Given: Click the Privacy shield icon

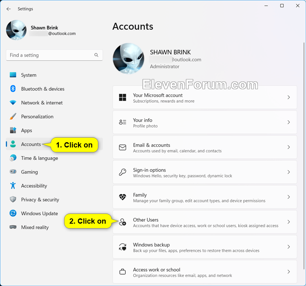Looking at the screenshot, I should [x=13, y=199].
